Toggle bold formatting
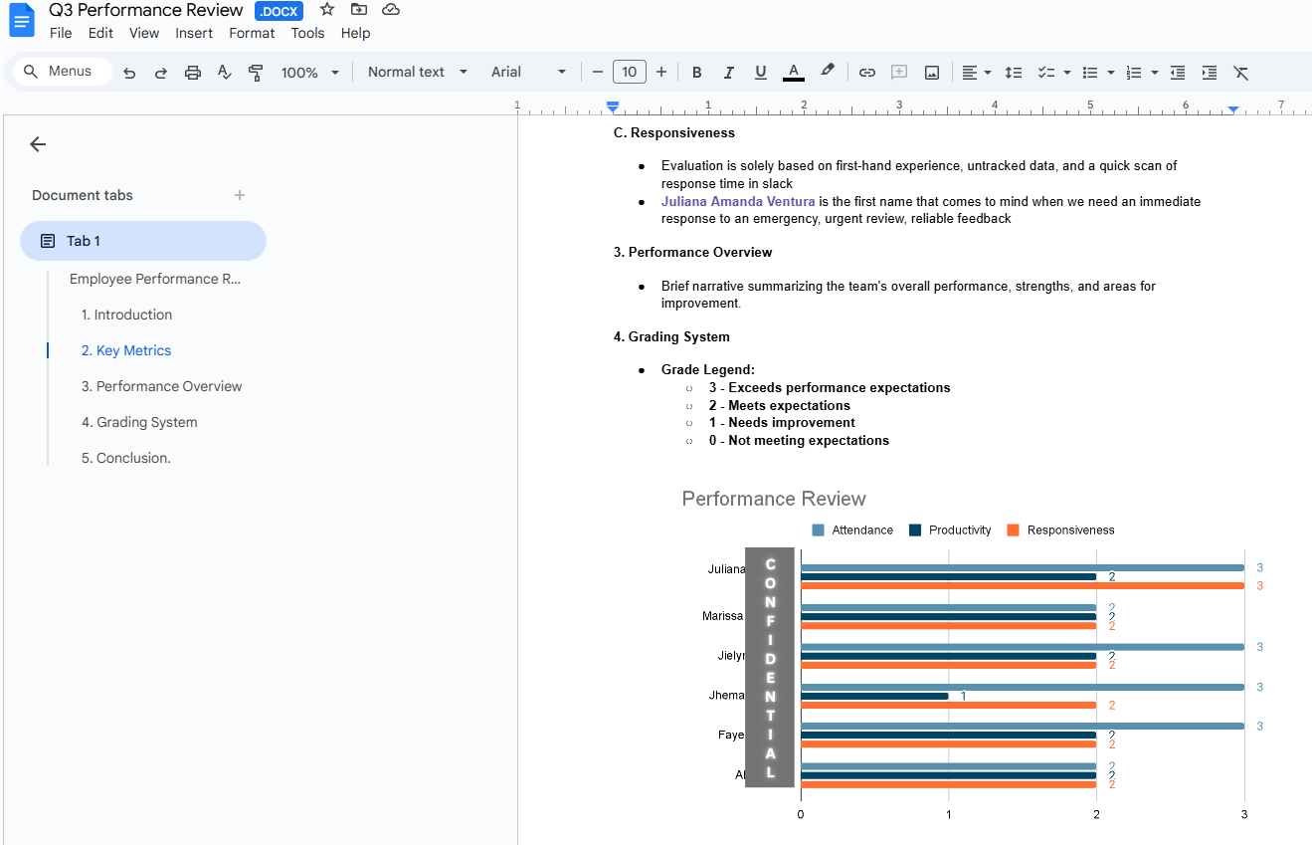This screenshot has width=1312, height=845. coord(696,73)
